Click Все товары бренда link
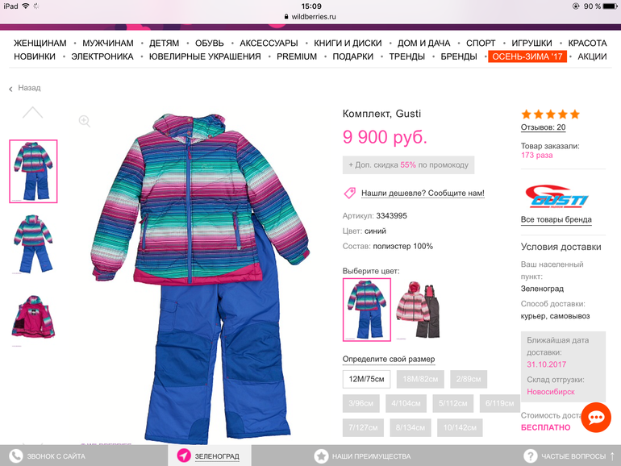The height and width of the screenshot is (466, 621). tap(556, 220)
